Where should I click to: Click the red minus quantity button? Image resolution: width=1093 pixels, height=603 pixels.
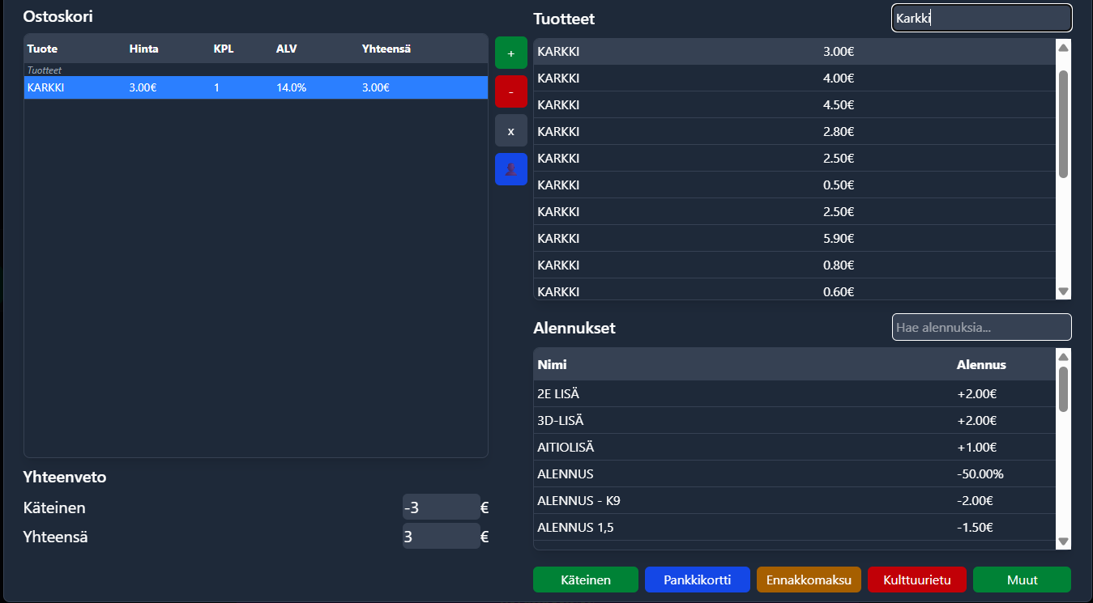510,92
